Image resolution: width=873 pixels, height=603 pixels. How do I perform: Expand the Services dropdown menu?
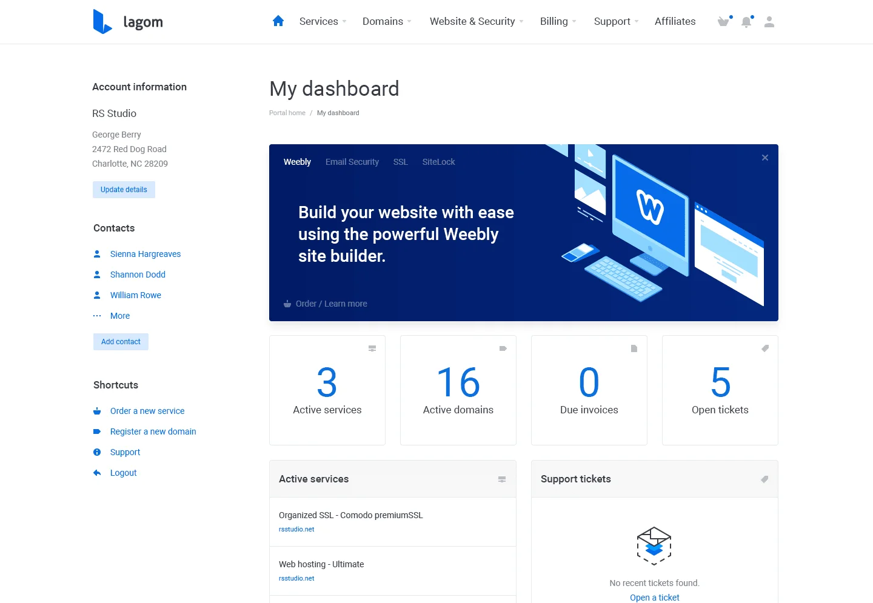click(x=323, y=22)
